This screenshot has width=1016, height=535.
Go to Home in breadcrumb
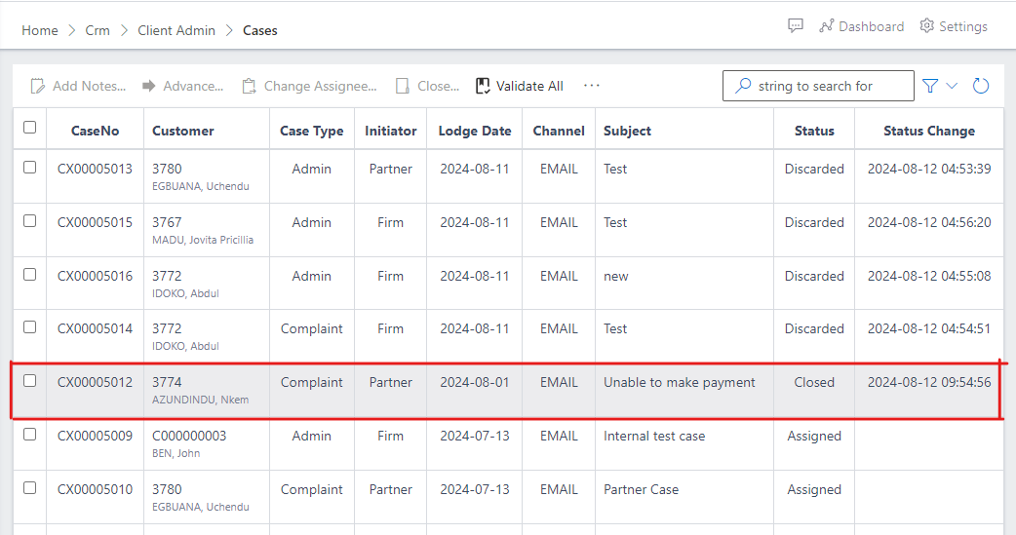(40, 30)
